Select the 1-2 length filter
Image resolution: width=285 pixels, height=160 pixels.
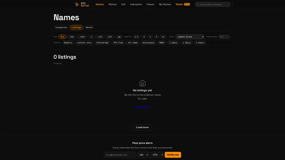pyautogui.click(x=137, y=37)
